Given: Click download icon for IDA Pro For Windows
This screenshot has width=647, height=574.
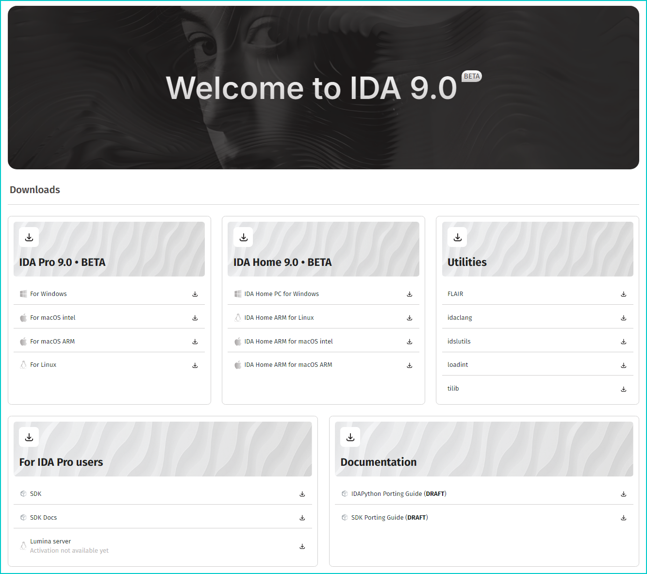Looking at the screenshot, I should coord(195,294).
